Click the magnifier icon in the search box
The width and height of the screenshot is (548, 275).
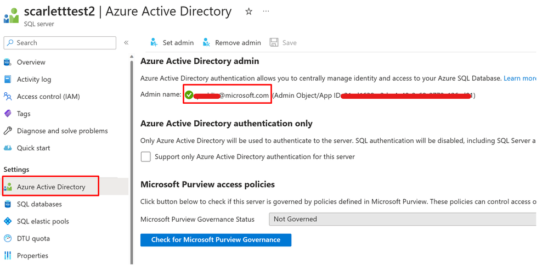click(x=10, y=43)
